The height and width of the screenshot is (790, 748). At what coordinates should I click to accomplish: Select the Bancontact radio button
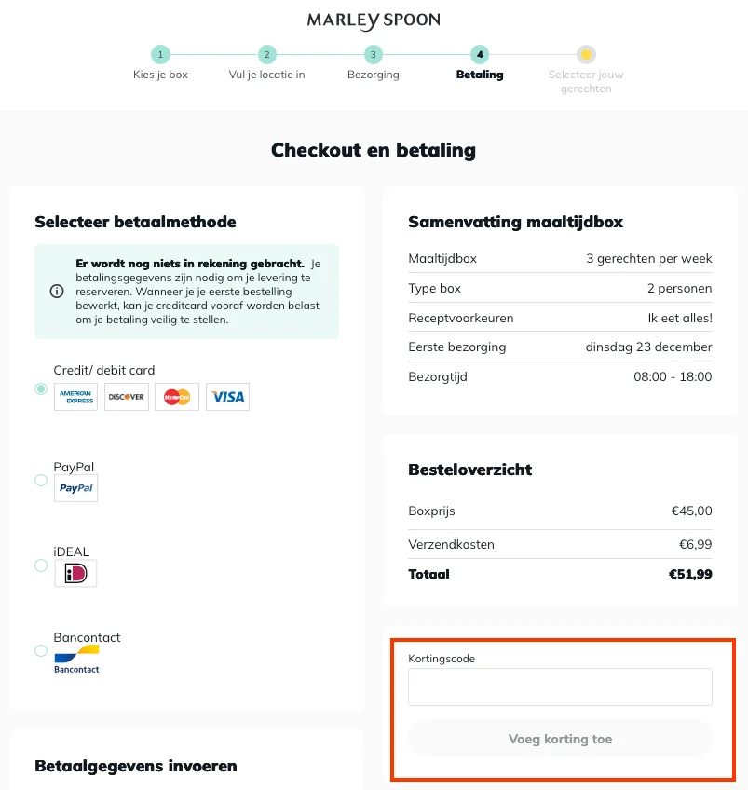pyautogui.click(x=41, y=651)
